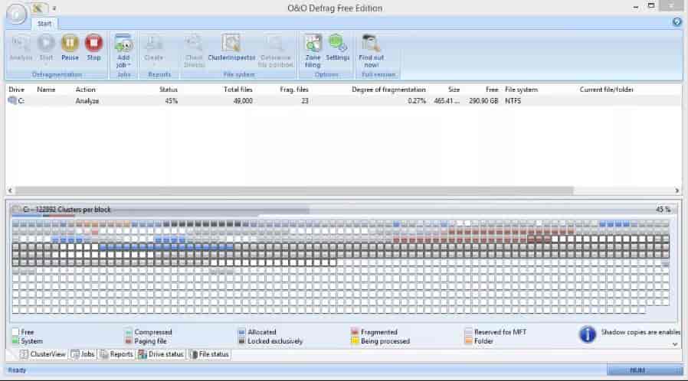This screenshot has width=688, height=381.
Task: Click the Free legend color swatch
Action: 16,332
